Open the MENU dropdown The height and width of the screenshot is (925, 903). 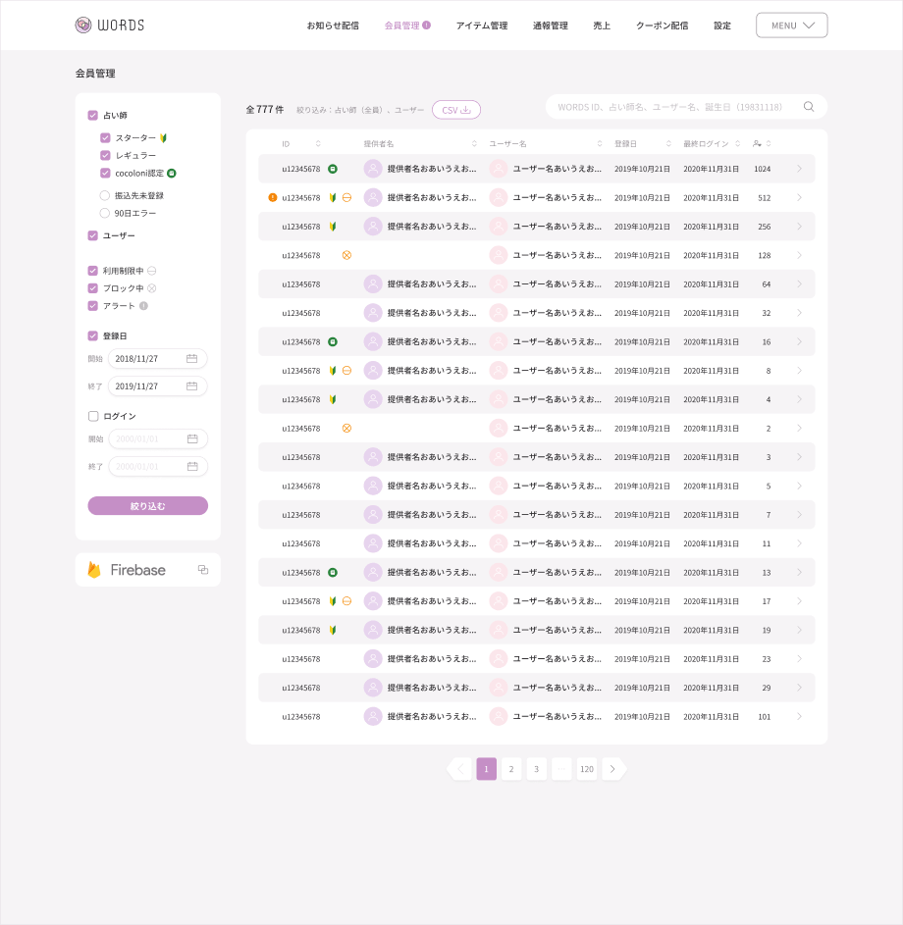tap(791, 26)
